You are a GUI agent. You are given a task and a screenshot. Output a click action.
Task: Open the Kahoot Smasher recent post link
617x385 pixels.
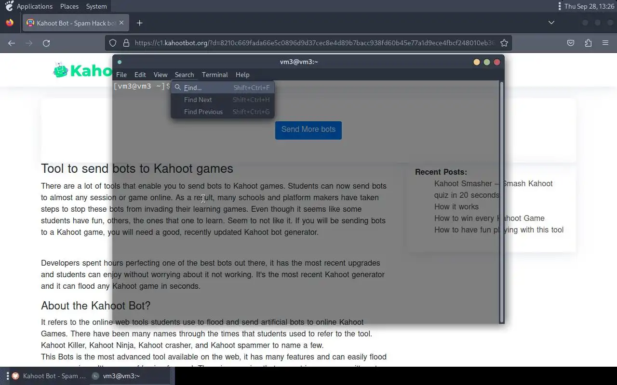click(493, 189)
